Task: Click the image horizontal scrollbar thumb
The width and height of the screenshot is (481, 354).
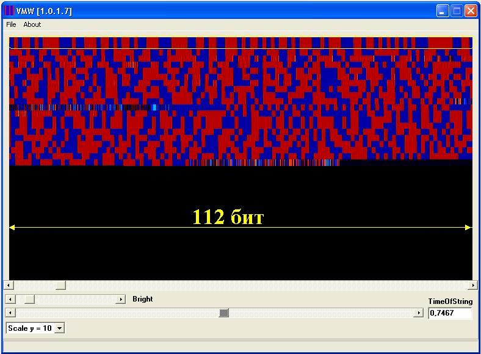Action: pos(61,286)
